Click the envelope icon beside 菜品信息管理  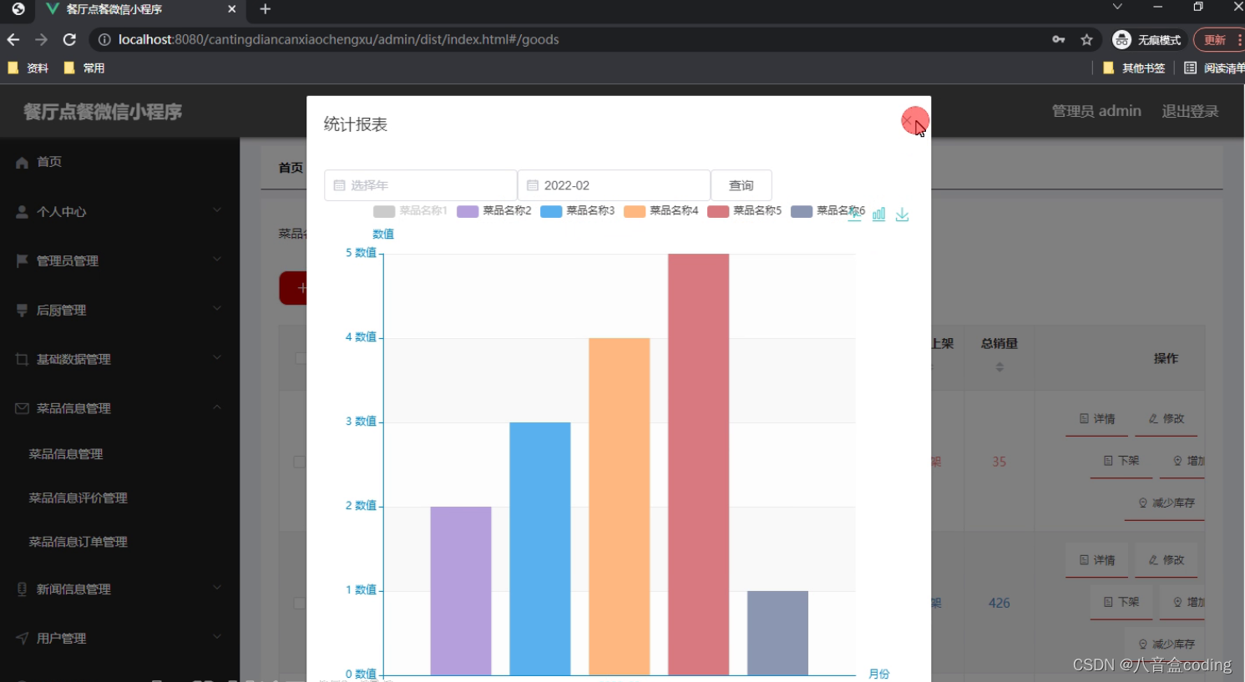pos(22,408)
